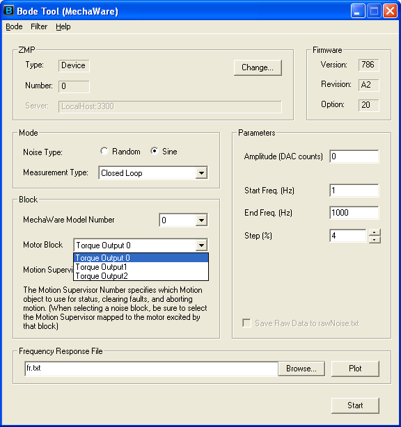401x427 pixels.
Task: Click the Change... button in ZMP group
Action: click(258, 67)
